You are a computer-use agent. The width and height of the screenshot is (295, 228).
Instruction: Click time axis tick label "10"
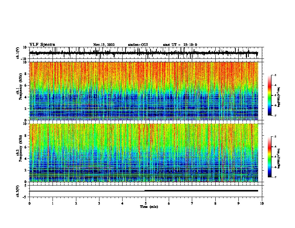(x=262, y=203)
